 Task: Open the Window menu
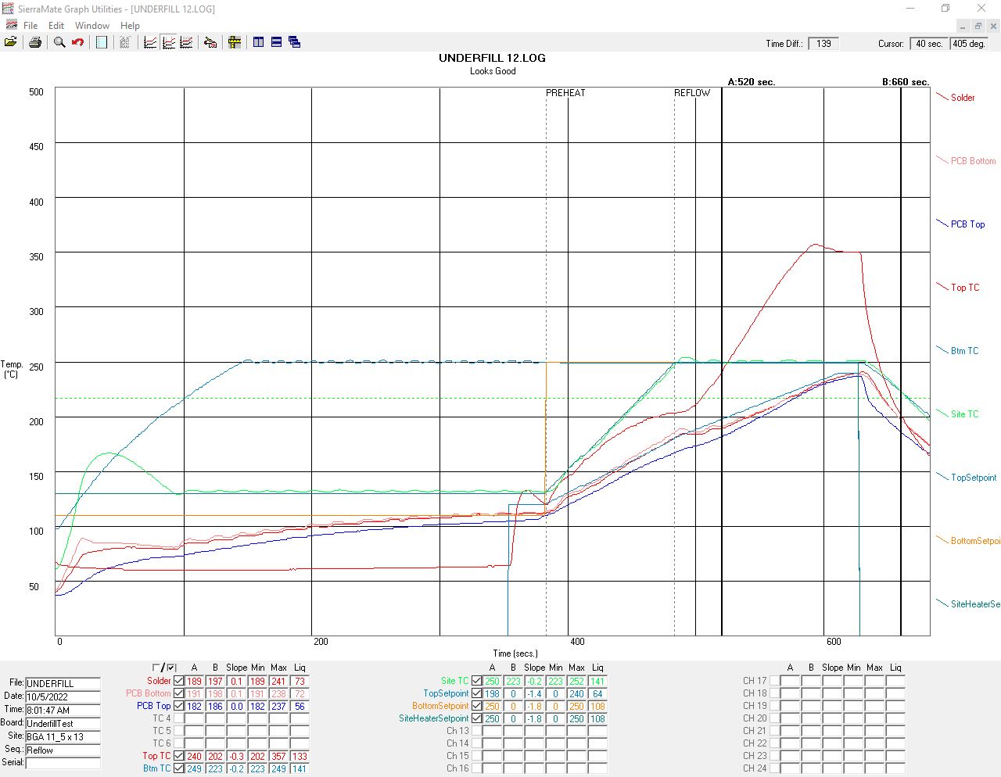(92, 25)
